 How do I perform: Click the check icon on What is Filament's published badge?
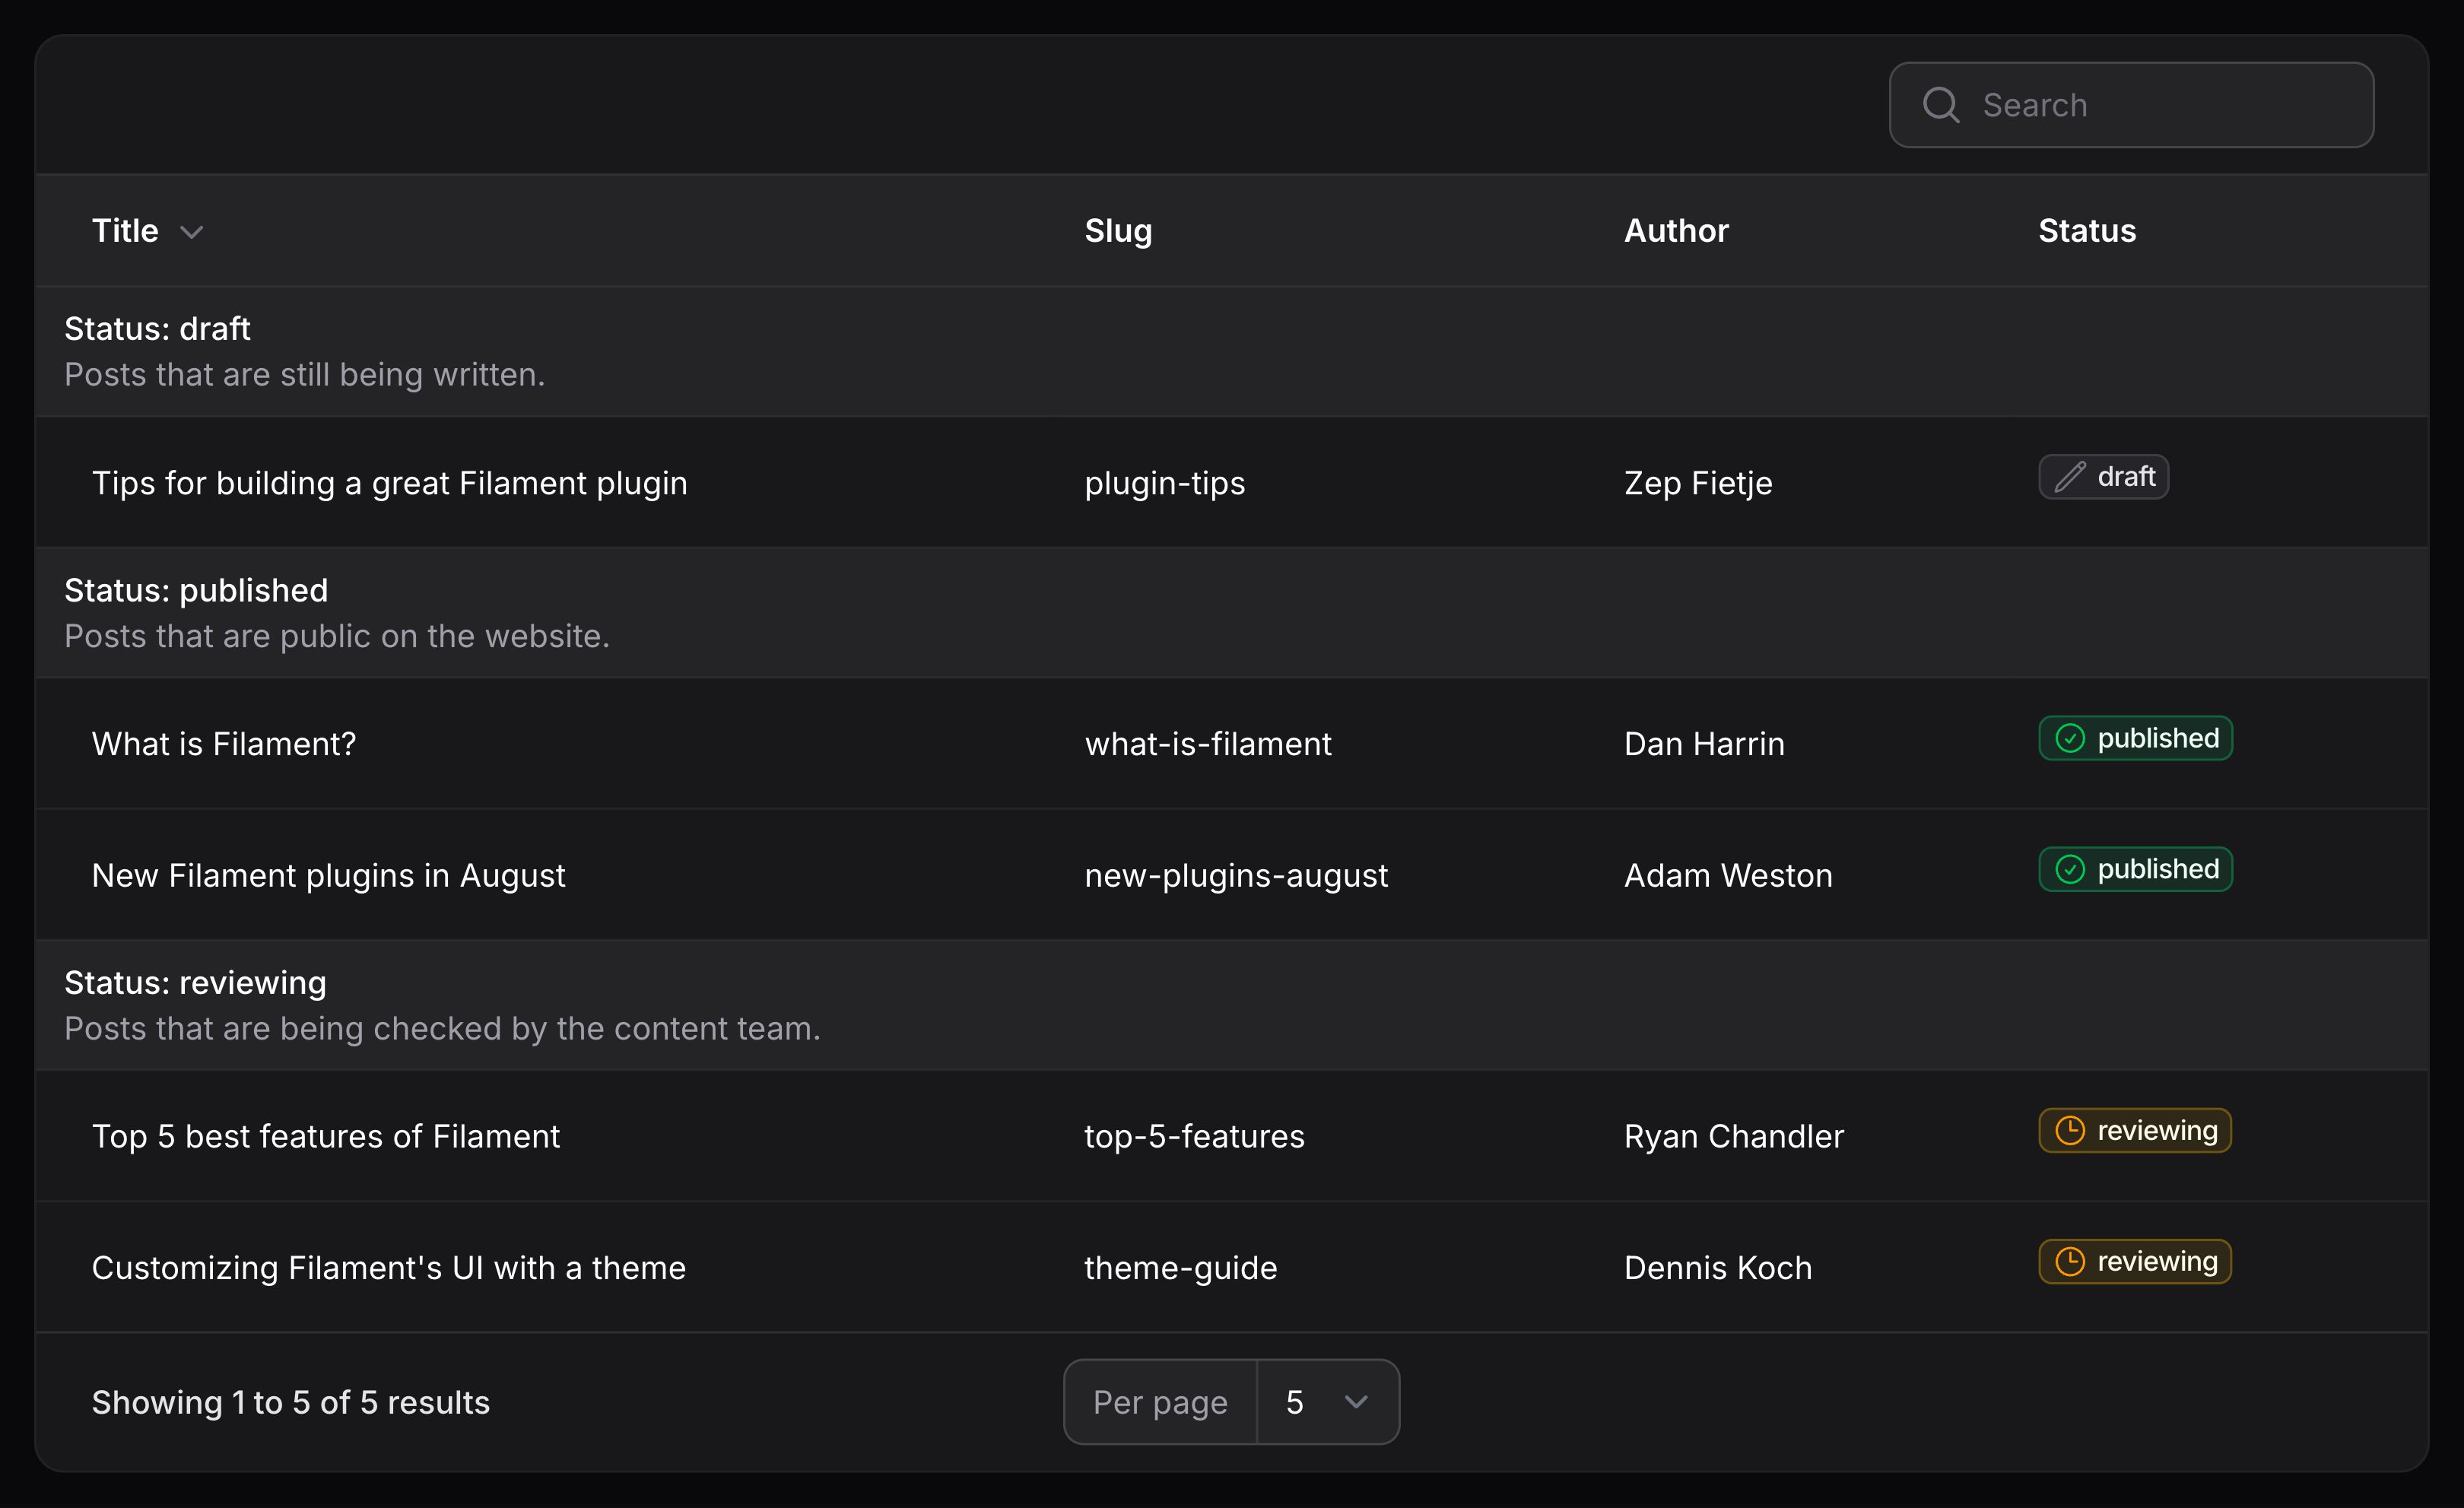pos(2072,739)
